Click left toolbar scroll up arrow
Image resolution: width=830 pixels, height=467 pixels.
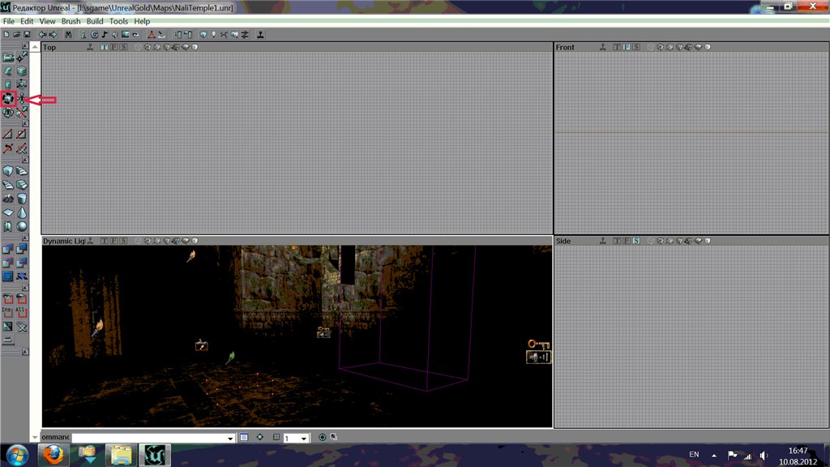[x=35, y=47]
